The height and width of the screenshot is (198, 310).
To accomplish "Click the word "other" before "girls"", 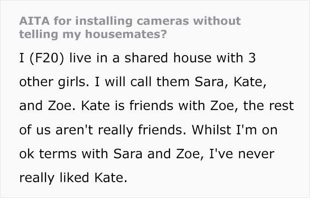I will (36, 83).
